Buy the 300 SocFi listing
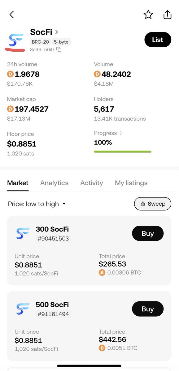 click(148, 233)
